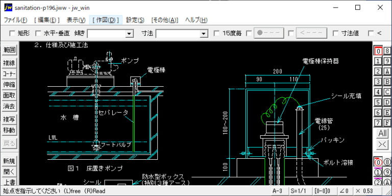392x196 pixels.
Task: Open the 設定(S) menu
Action: tap(135, 20)
